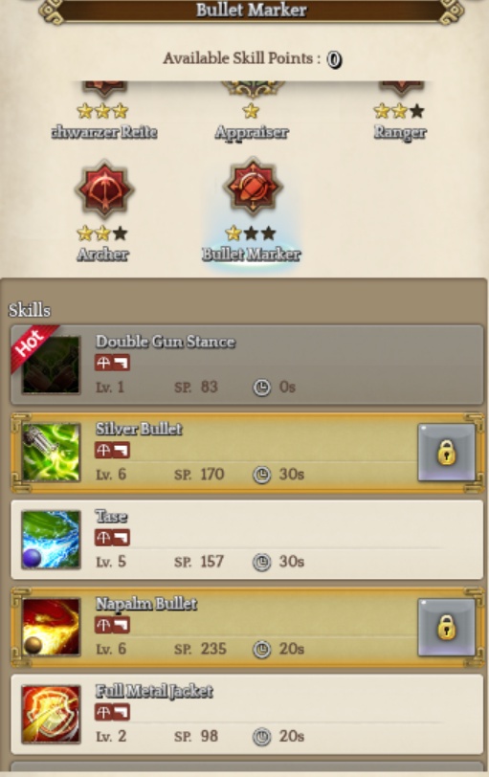Select the Bullet Marker class emblem
The width and height of the screenshot is (489, 777).
(x=253, y=187)
